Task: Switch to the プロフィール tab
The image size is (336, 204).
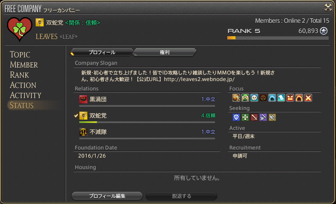Action: tap(102, 52)
